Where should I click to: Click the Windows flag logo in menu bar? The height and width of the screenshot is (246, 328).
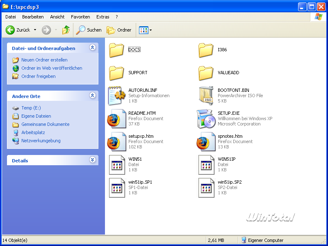coord(319,17)
